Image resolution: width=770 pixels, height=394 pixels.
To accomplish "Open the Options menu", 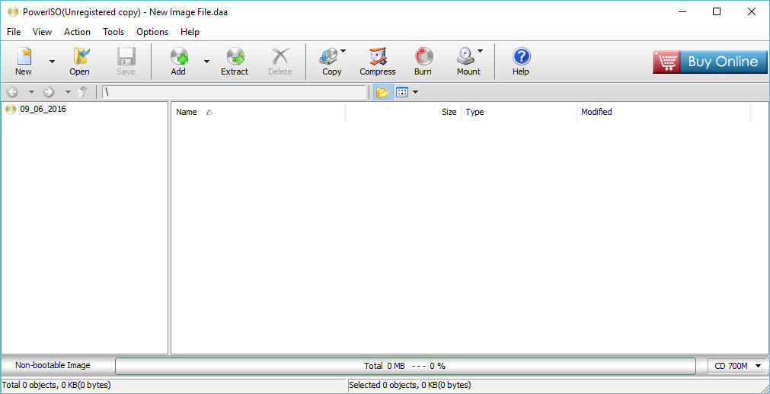I will tap(152, 32).
